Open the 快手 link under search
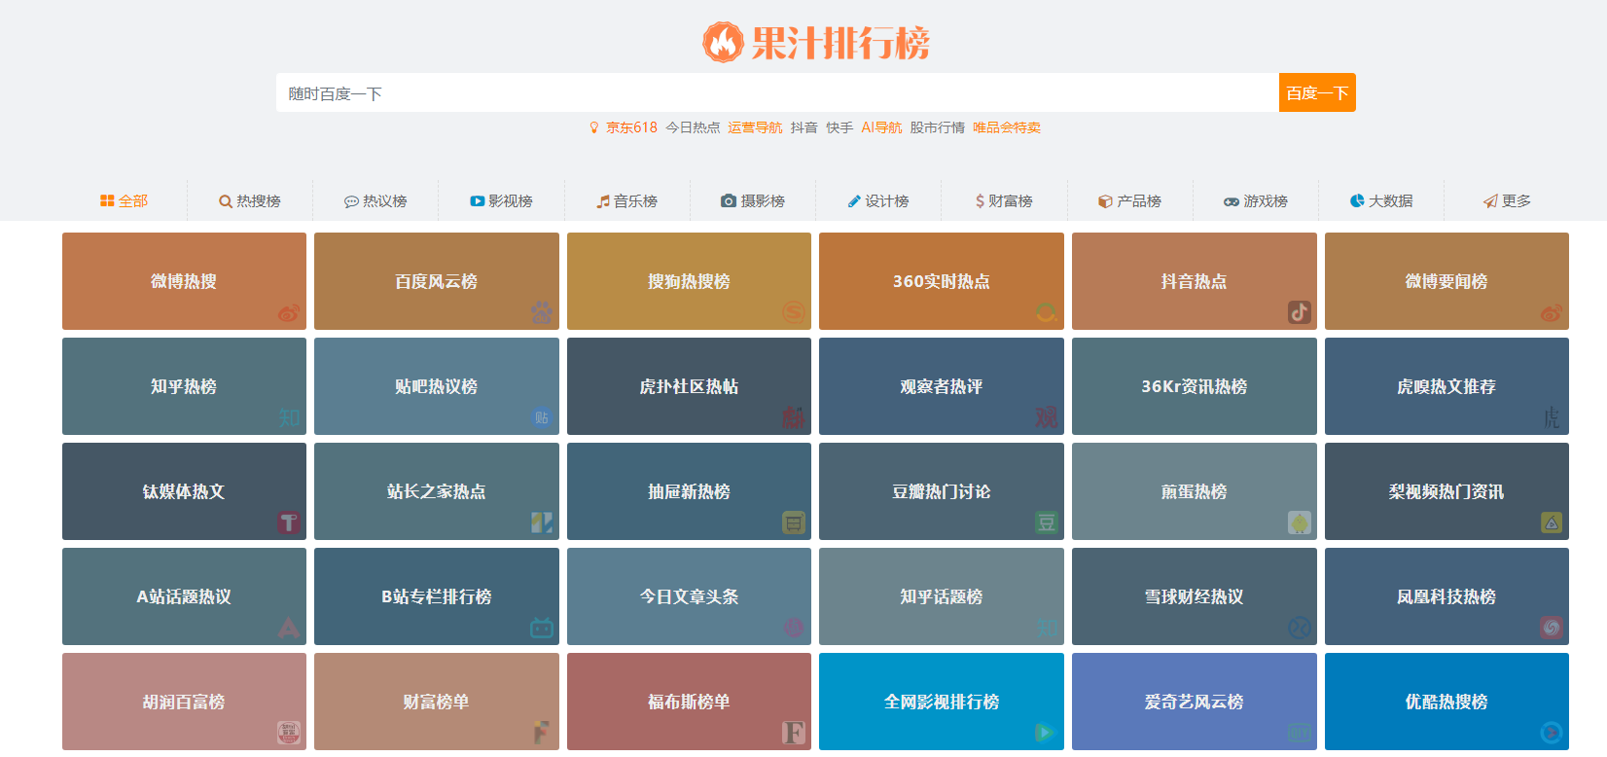 click(x=839, y=127)
